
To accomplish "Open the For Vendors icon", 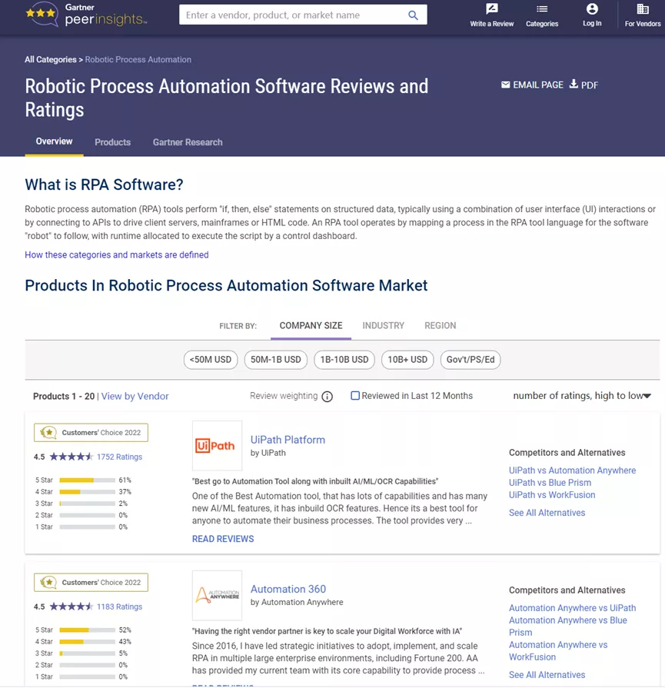I will 643,8.
